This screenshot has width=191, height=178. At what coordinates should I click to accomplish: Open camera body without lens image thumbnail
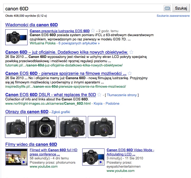pos(43,127)
